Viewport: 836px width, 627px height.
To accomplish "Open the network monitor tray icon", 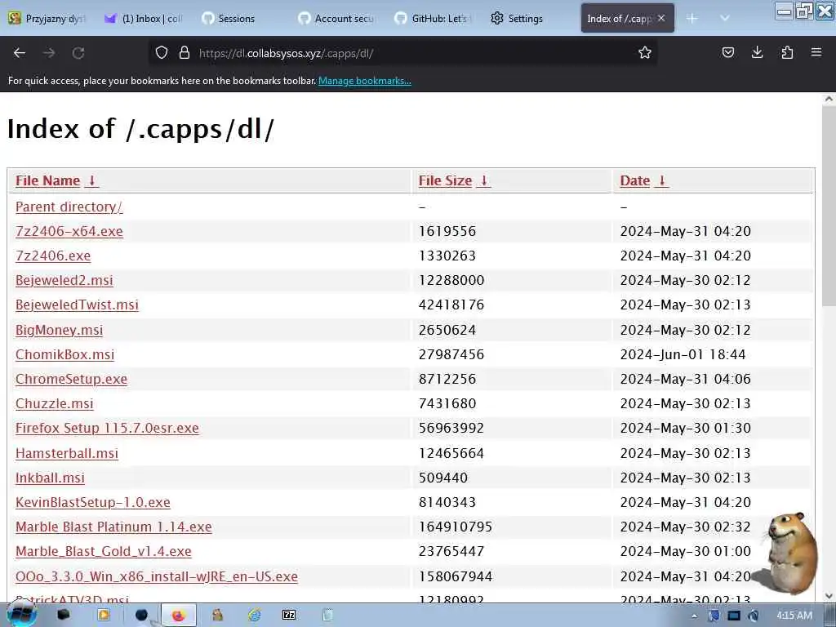I will click(734, 616).
